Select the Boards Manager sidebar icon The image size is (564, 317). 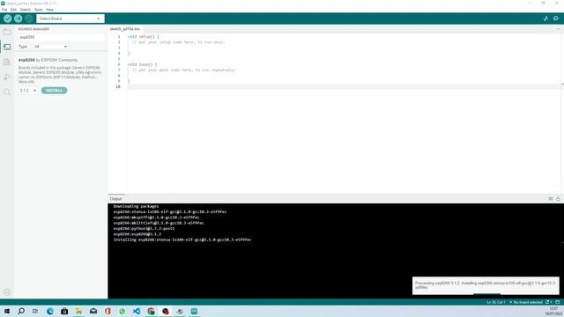(7, 47)
